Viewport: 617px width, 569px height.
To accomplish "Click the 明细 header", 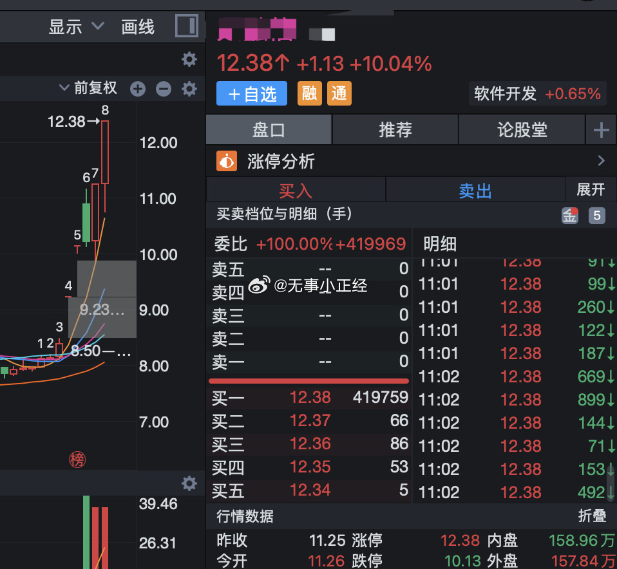I will pos(440,244).
